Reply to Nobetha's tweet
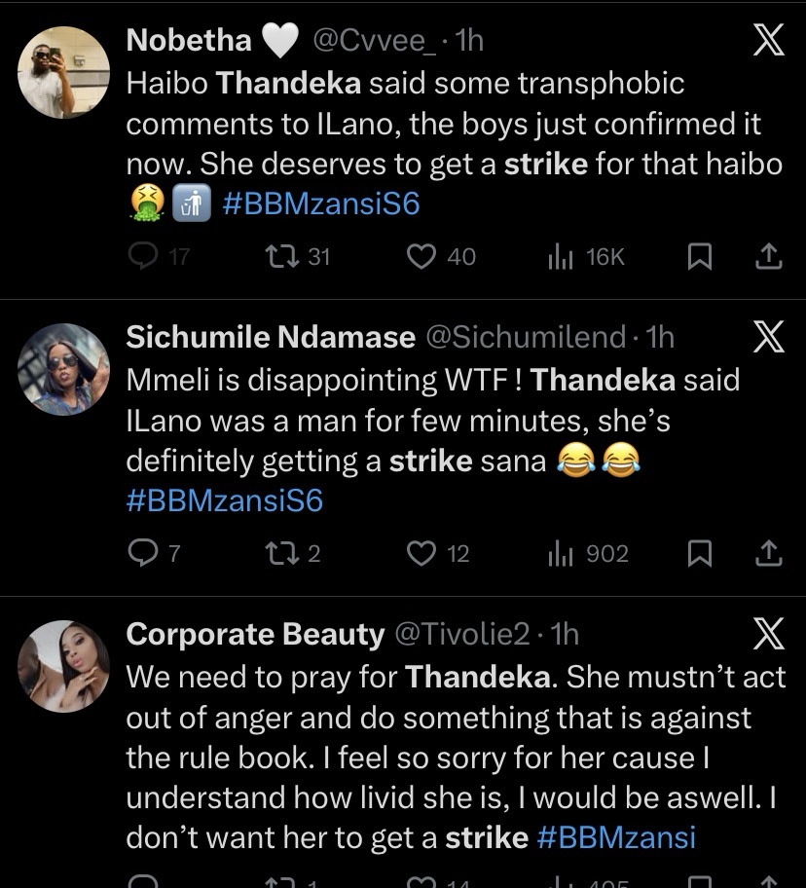This screenshot has height=888, width=806. click(x=144, y=256)
